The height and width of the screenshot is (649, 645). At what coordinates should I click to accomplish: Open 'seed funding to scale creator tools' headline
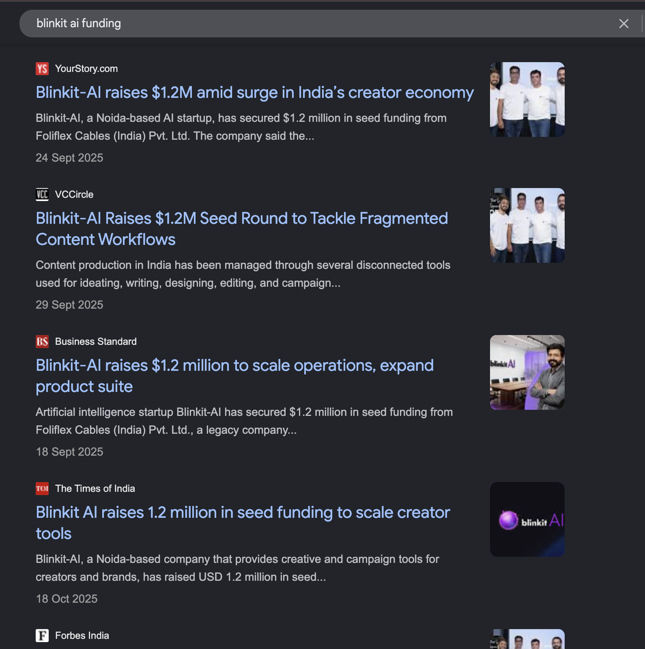pos(243,523)
